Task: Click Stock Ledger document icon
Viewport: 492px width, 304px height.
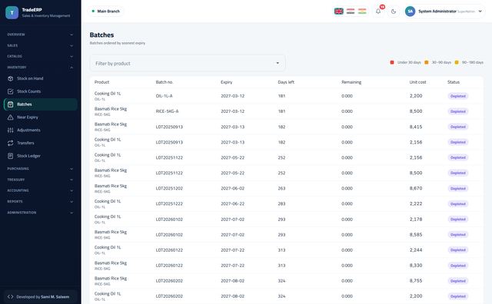Action: coord(10,156)
